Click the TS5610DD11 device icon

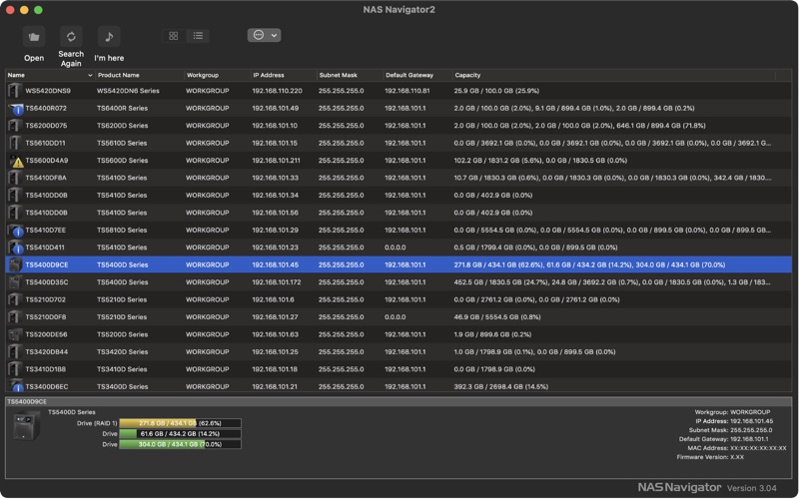click(15, 143)
